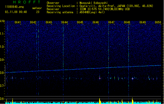Click the 0642 time marker
This screenshot has width=164, height=104.
[x=33, y=22]
